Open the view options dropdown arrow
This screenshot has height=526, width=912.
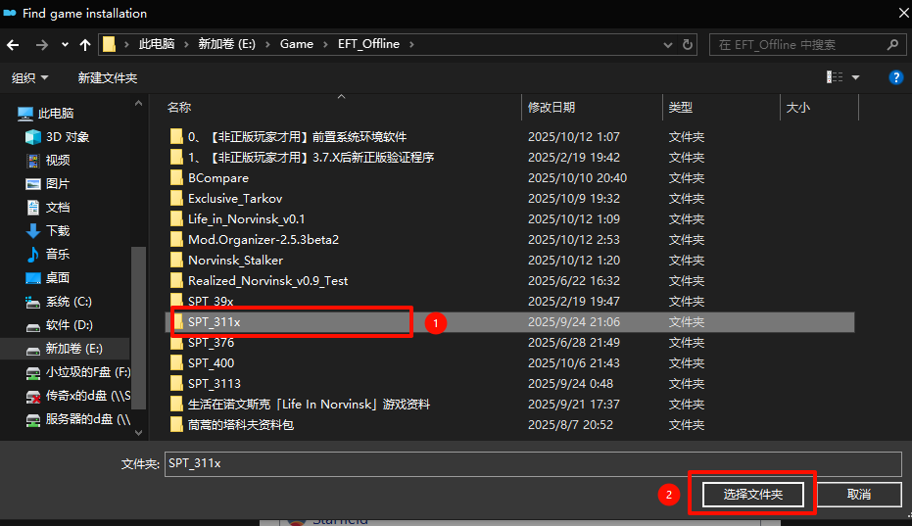[855, 77]
